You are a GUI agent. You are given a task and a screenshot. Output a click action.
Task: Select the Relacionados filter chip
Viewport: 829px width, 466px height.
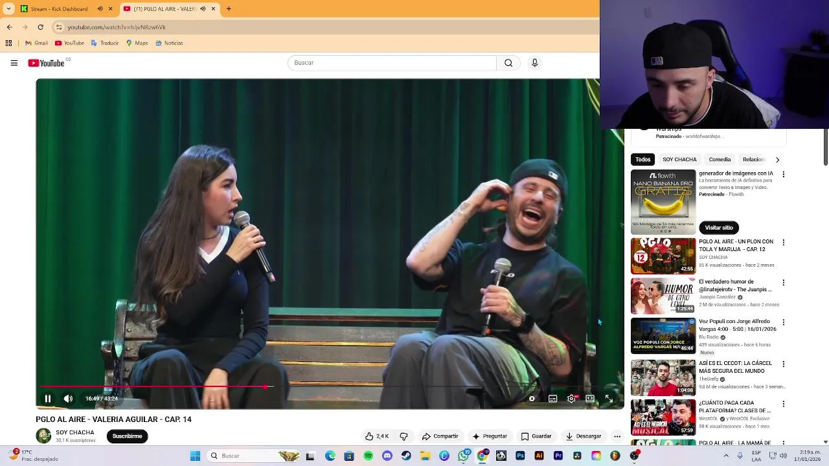click(x=754, y=159)
